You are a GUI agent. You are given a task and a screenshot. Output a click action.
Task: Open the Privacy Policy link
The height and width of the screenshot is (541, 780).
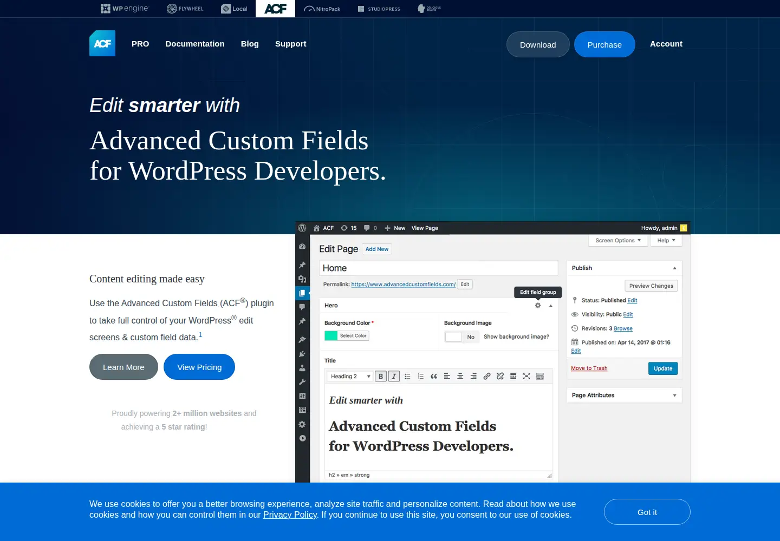pyautogui.click(x=290, y=514)
